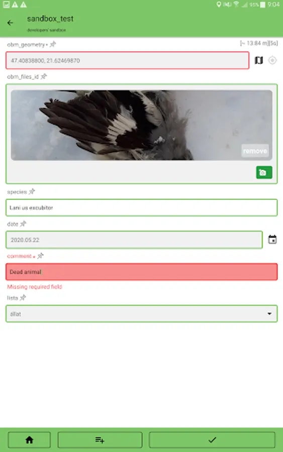Open the calendar date picker icon

272,240
